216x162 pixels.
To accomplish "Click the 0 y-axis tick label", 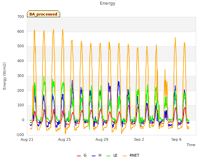I will click(23, 120).
